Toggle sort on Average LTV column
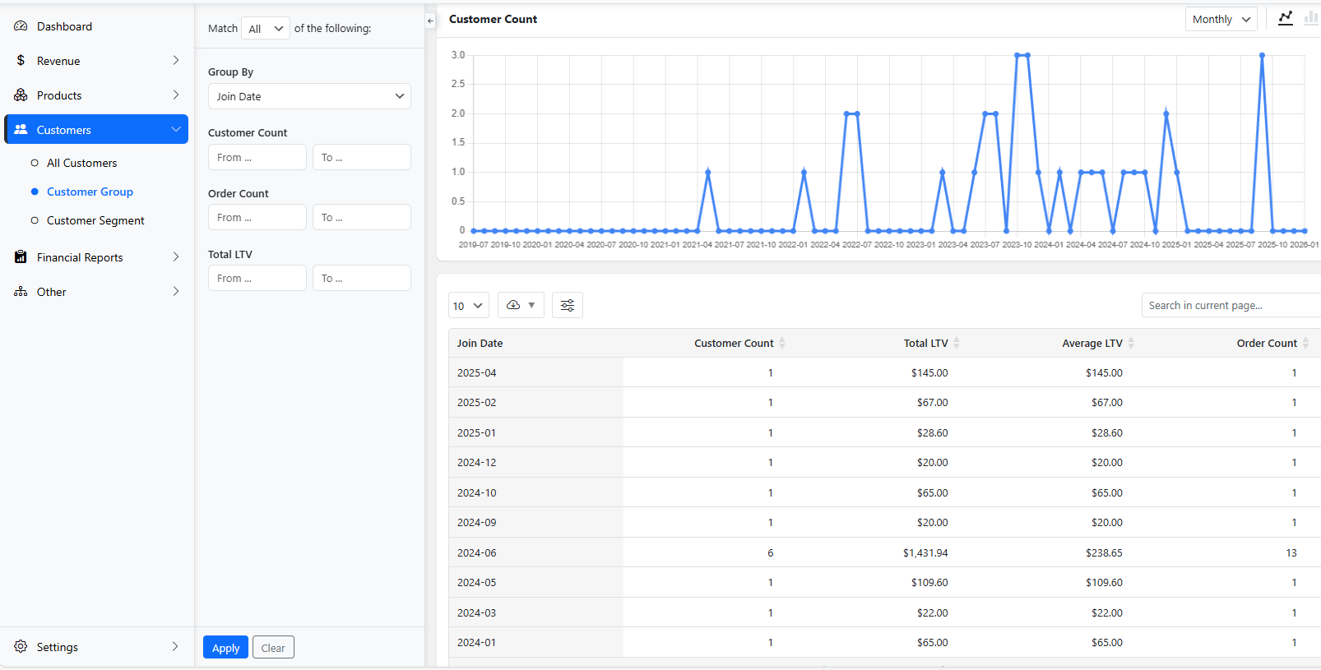Viewport: 1321px width, 670px height. tap(1131, 343)
